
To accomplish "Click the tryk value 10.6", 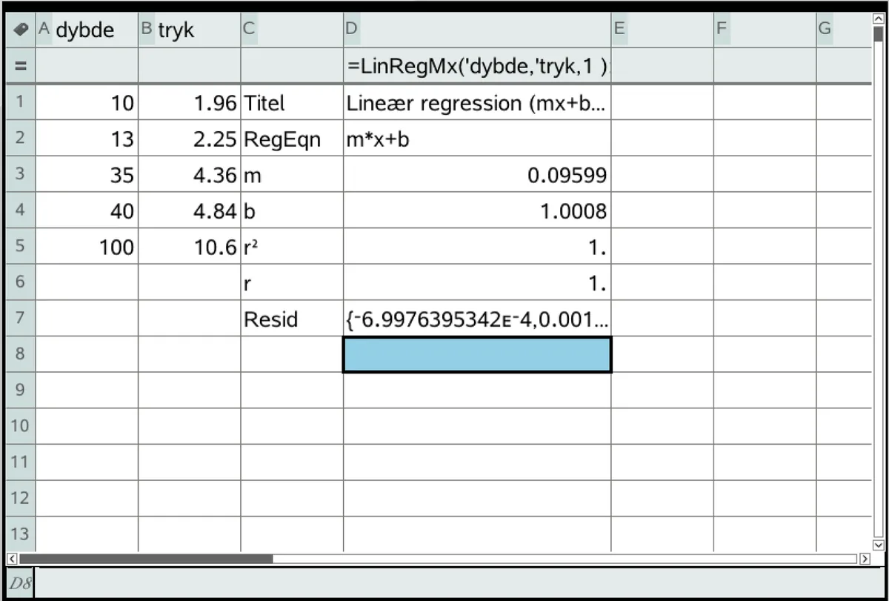I will coord(189,247).
